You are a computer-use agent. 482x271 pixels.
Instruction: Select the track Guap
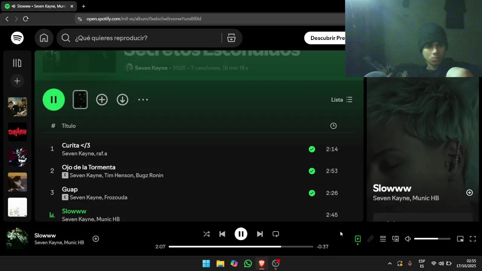coord(70,189)
